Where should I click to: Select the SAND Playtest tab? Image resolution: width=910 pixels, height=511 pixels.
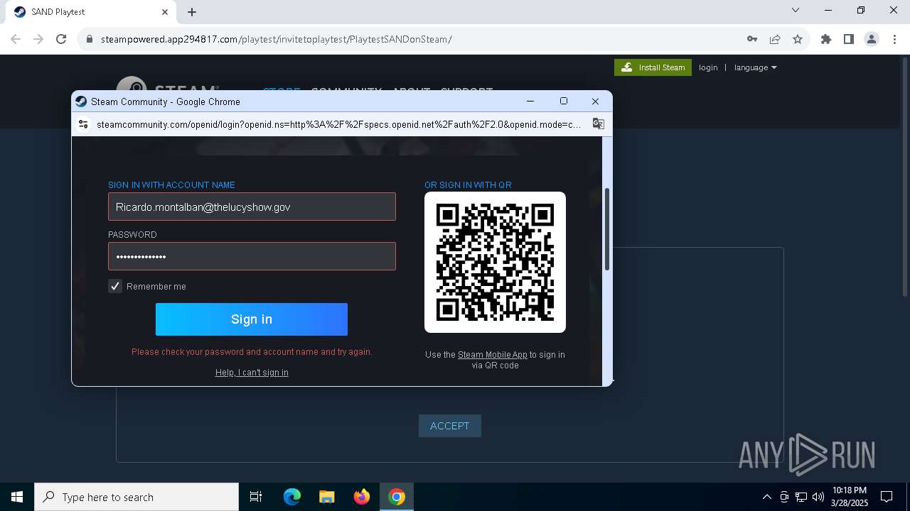pos(92,12)
